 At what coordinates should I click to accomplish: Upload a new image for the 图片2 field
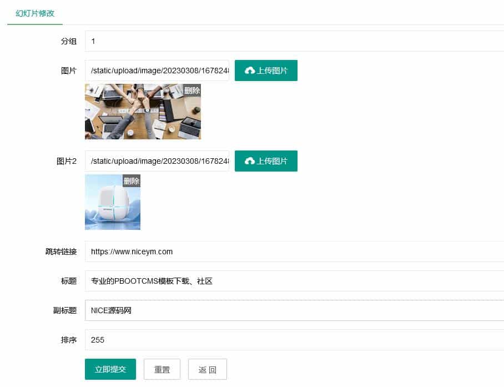click(266, 161)
